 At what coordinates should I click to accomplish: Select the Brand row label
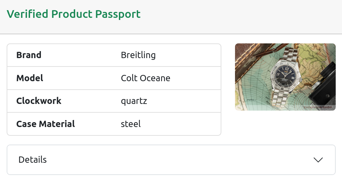click(x=29, y=55)
